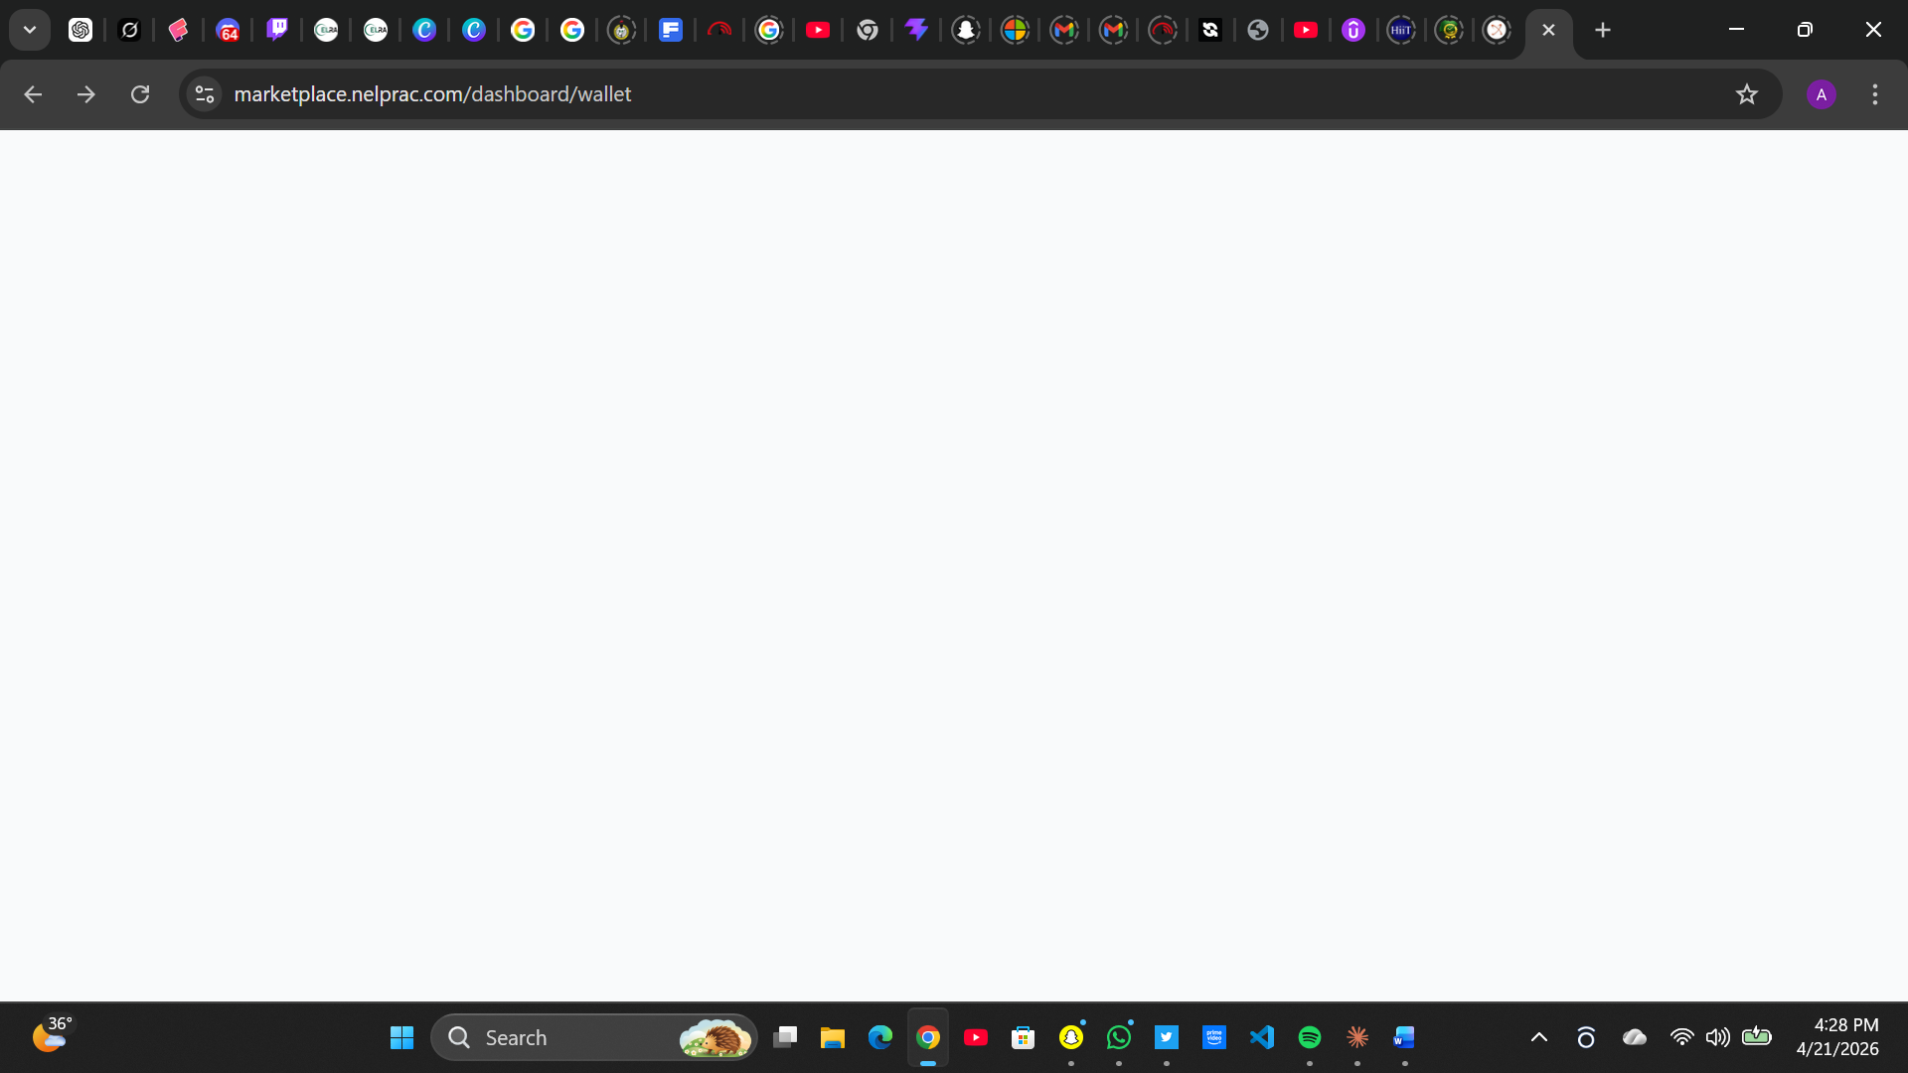This screenshot has height=1073, width=1908.
Task: Switch to the purple Udemy tab
Action: [1352, 30]
